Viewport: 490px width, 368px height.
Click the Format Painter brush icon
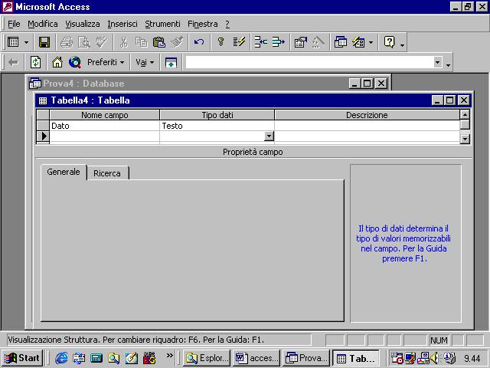tap(177, 42)
